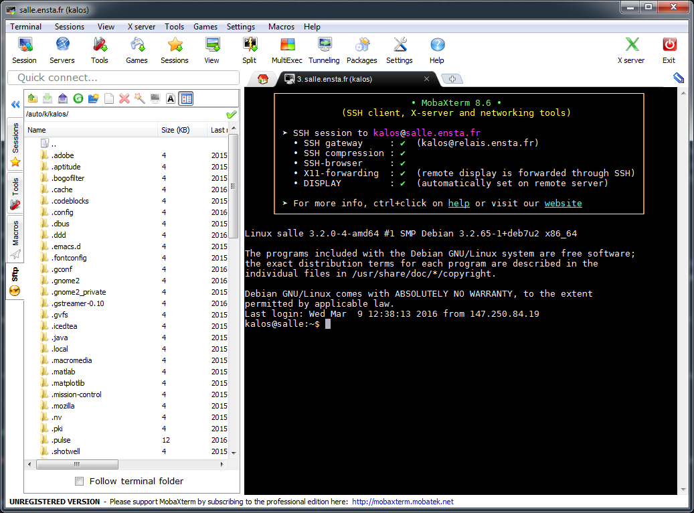Switch to the Tools side tab
The width and height of the screenshot is (694, 513).
pyautogui.click(x=15, y=193)
